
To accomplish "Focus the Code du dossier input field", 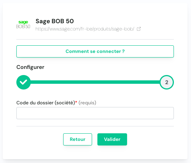I will click(x=95, y=113).
